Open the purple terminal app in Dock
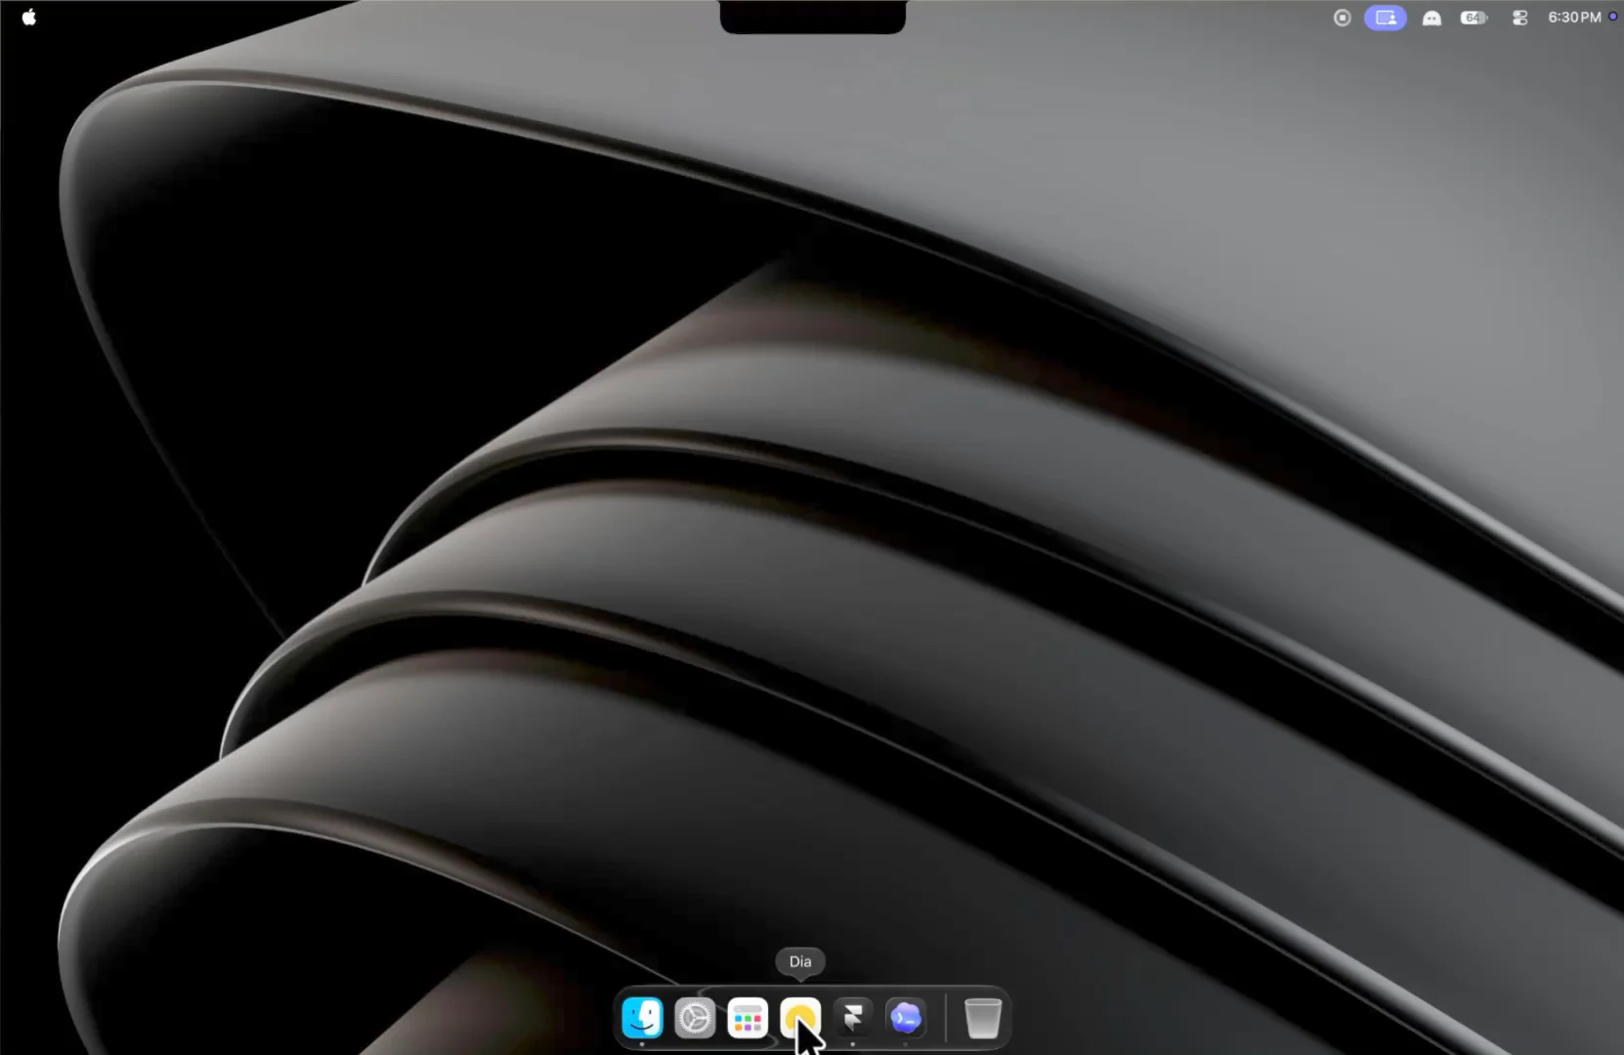 pyautogui.click(x=906, y=1018)
